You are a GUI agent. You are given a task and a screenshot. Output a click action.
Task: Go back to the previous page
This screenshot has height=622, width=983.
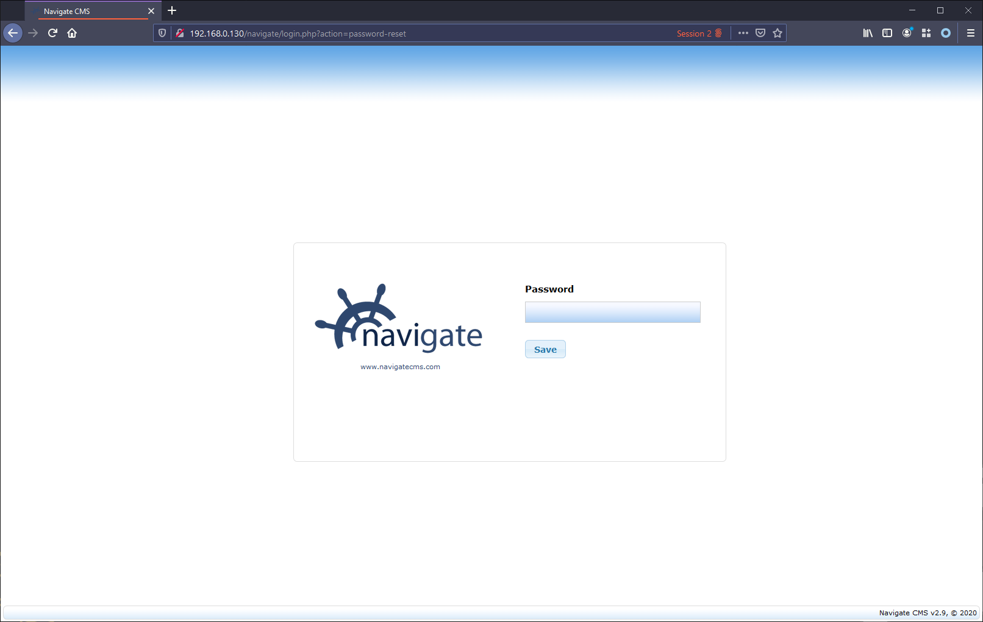pyautogui.click(x=13, y=33)
